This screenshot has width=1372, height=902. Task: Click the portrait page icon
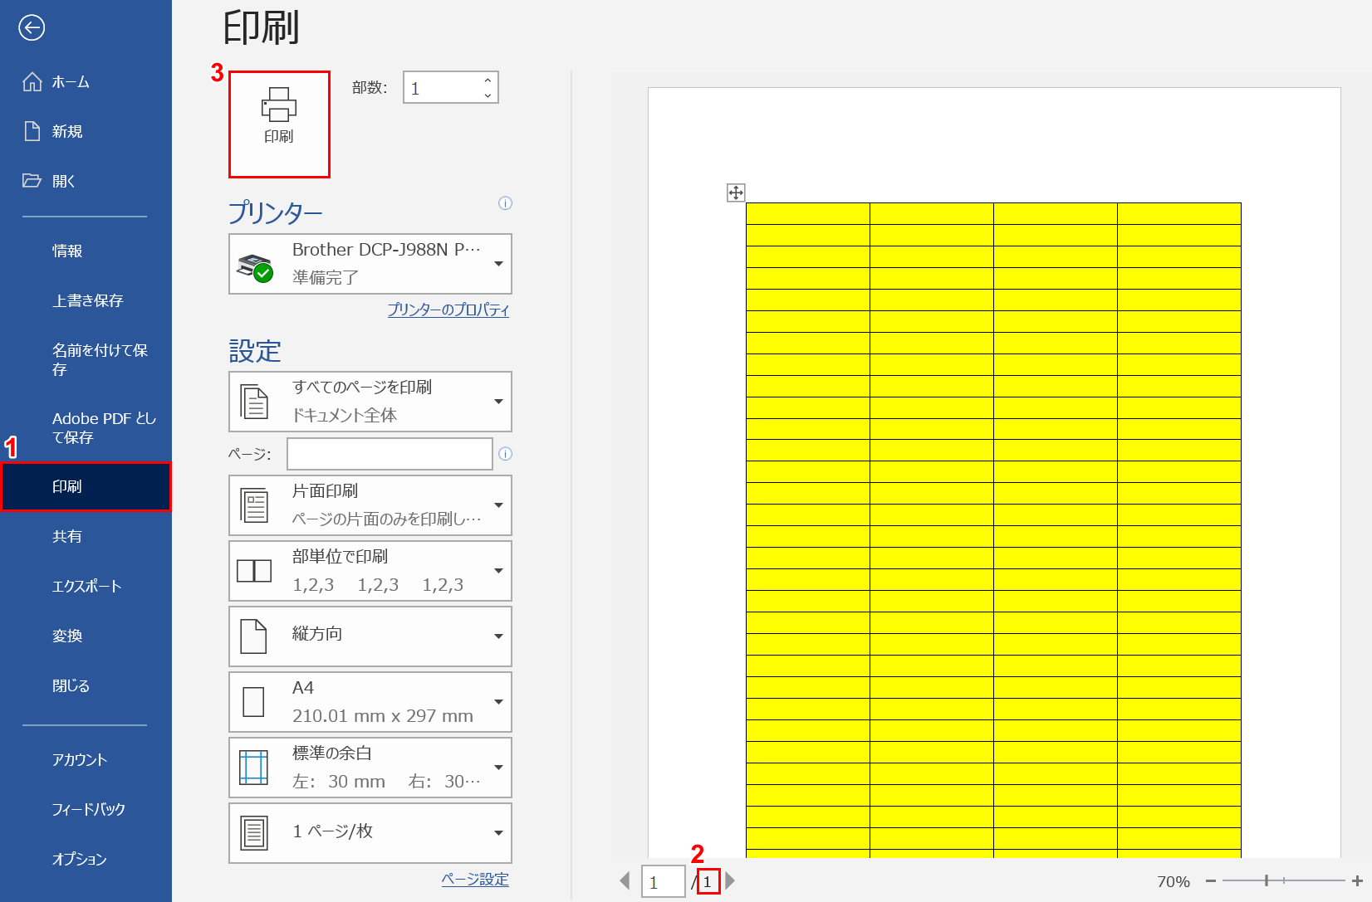[253, 636]
